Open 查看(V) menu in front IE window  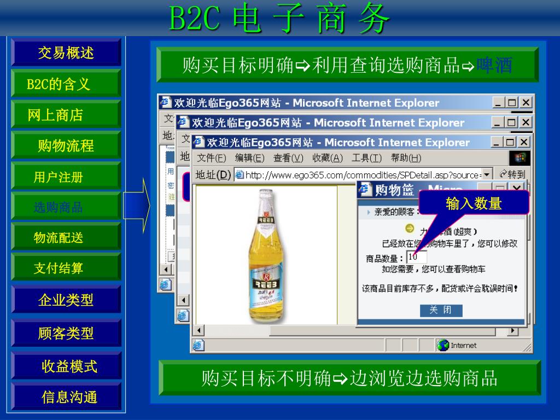[x=288, y=158]
